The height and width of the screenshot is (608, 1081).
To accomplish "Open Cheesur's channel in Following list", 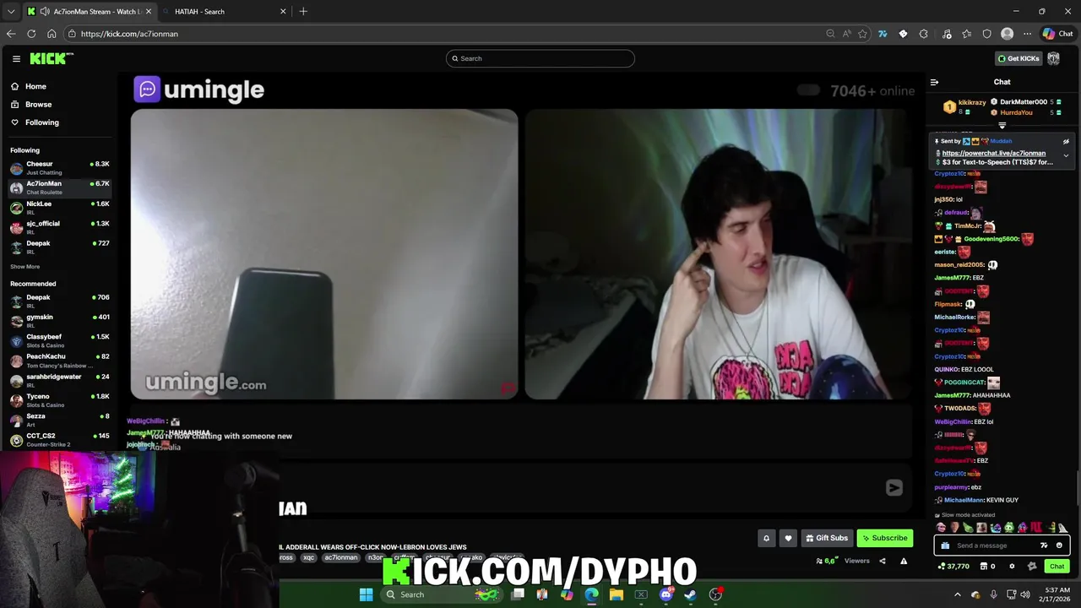I will pos(59,167).
